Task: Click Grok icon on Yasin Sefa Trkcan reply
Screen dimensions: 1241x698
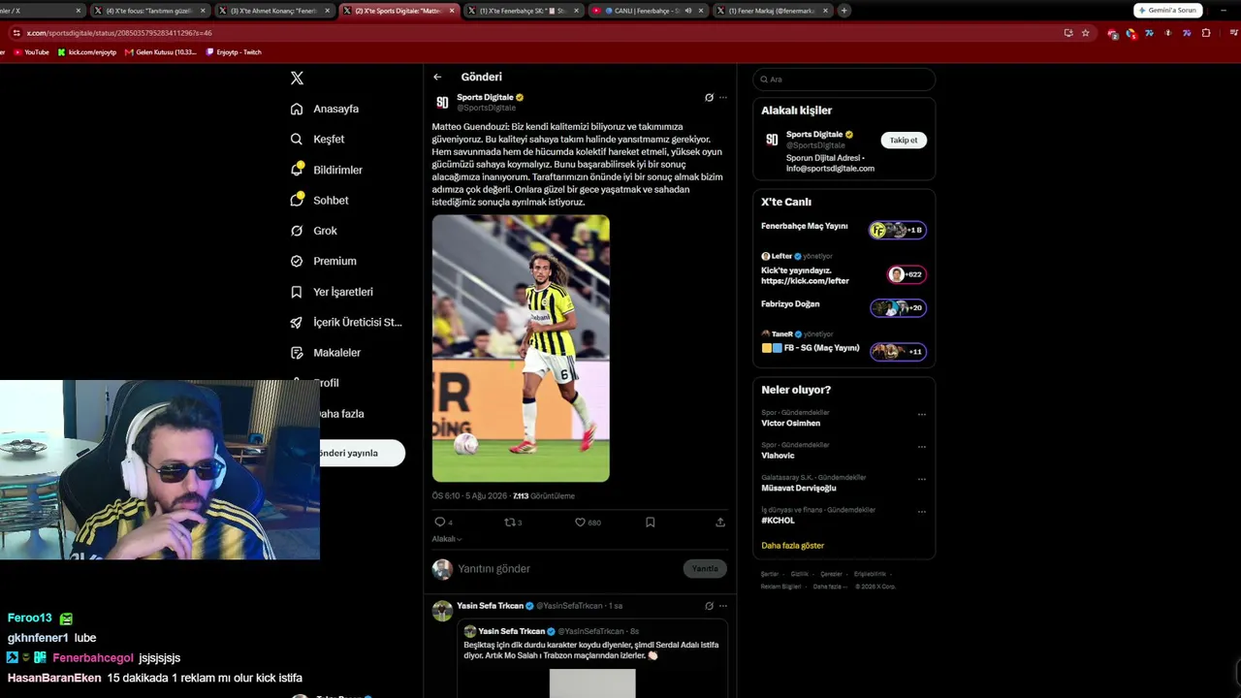Action: click(x=709, y=606)
